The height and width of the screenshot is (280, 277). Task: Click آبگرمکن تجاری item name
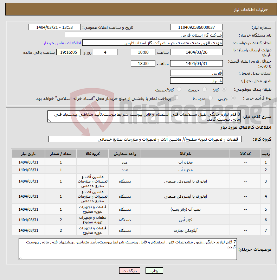pos(186,230)
